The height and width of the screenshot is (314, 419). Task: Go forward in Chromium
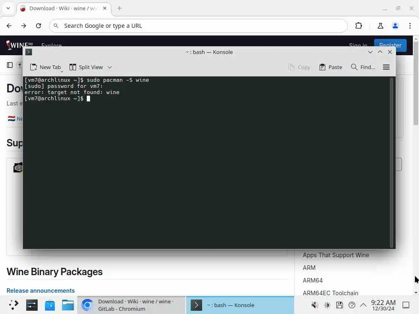click(24, 26)
